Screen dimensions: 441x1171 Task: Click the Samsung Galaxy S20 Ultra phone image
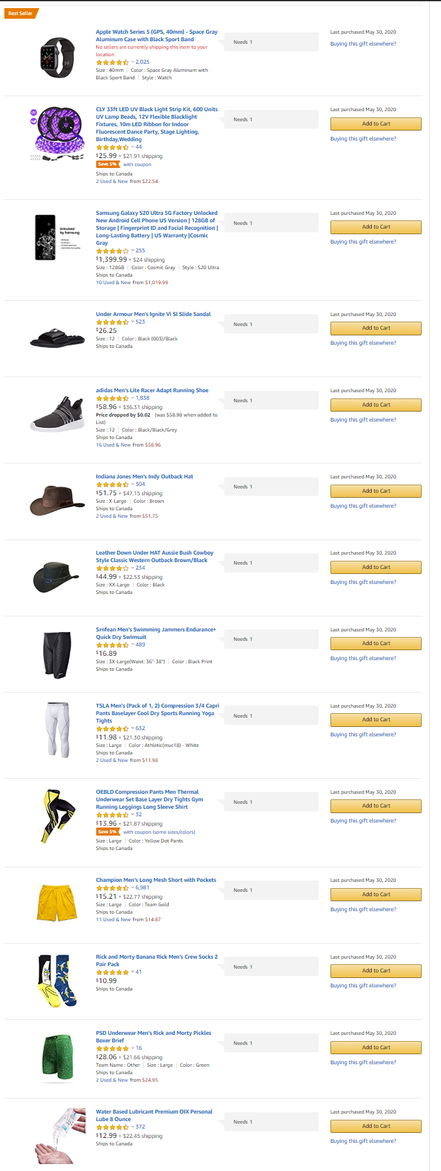tap(57, 237)
